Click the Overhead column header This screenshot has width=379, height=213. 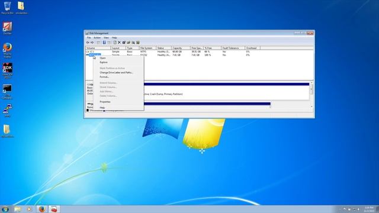[x=253, y=48]
